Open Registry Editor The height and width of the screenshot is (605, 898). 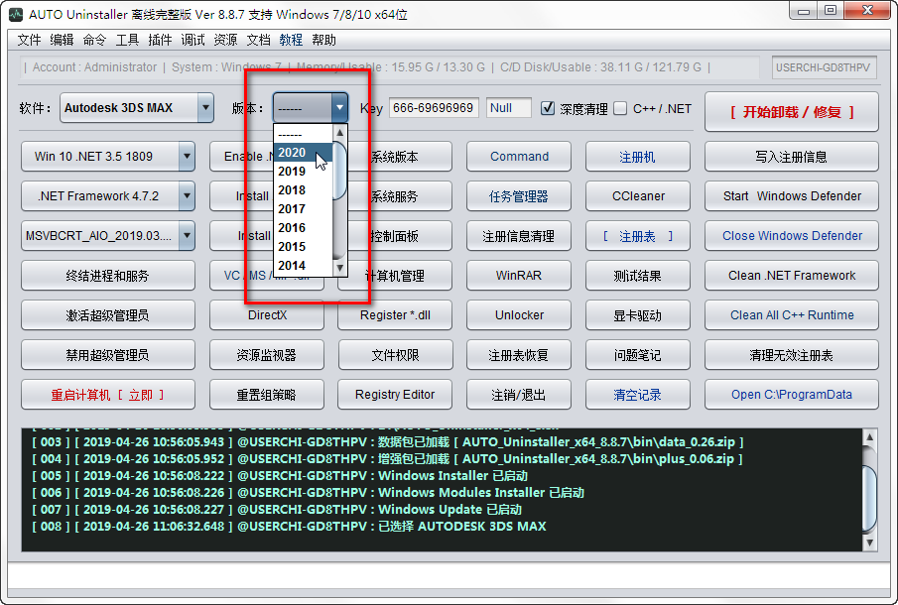(395, 395)
